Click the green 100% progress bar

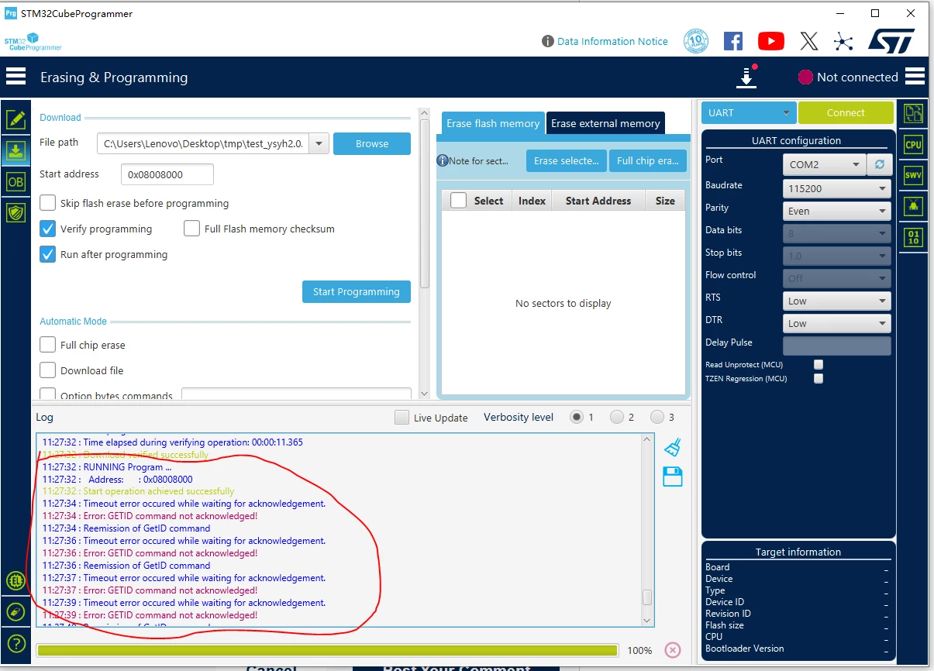tap(327, 650)
